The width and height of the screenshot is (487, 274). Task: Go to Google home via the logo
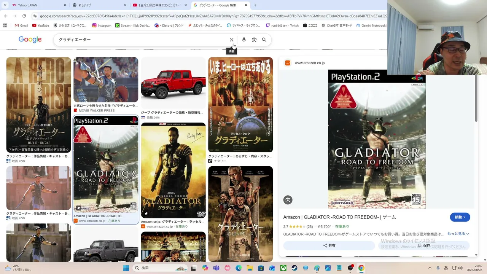point(30,40)
